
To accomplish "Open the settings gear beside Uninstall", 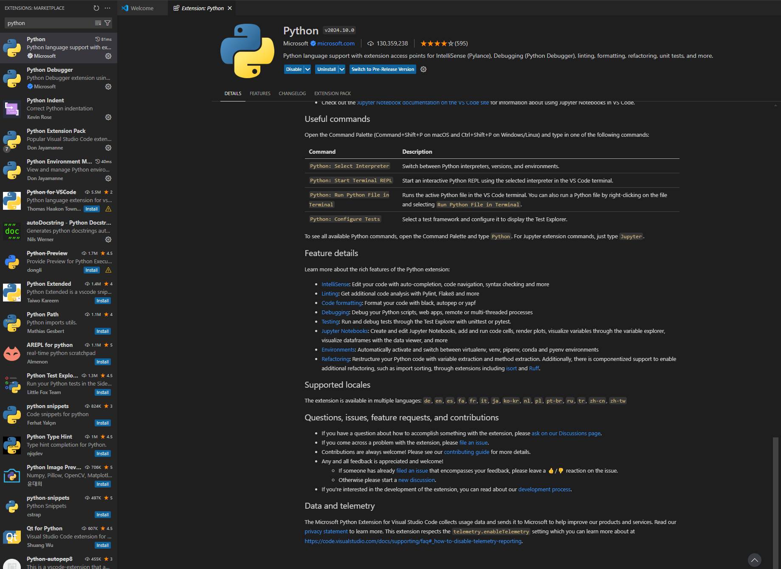I will point(423,69).
